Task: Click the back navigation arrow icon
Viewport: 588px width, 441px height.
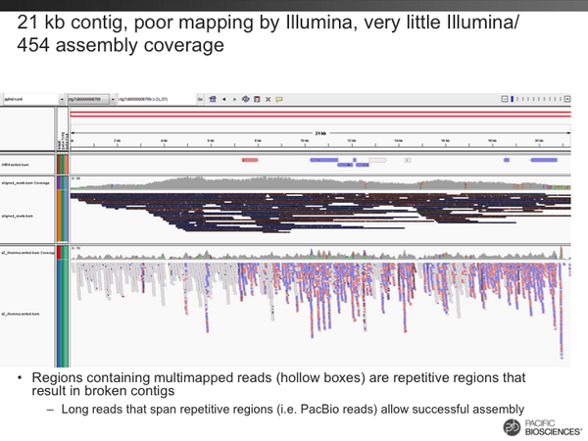Action: [223, 99]
